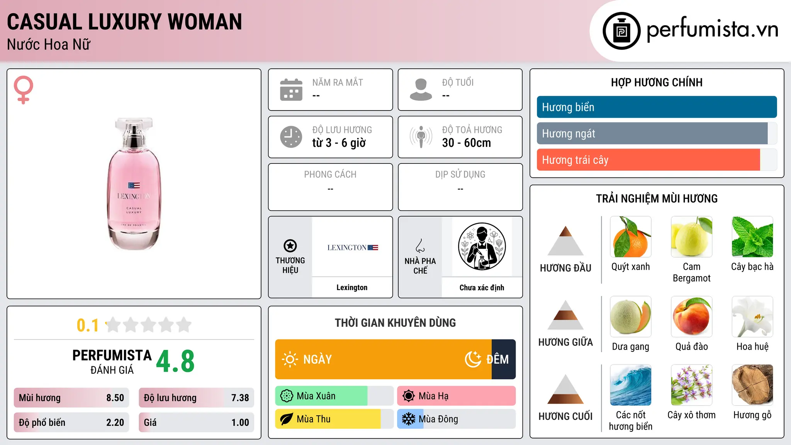Click the Các nốt hương biển wave image
791x445 pixels.
[x=631, y=385]
